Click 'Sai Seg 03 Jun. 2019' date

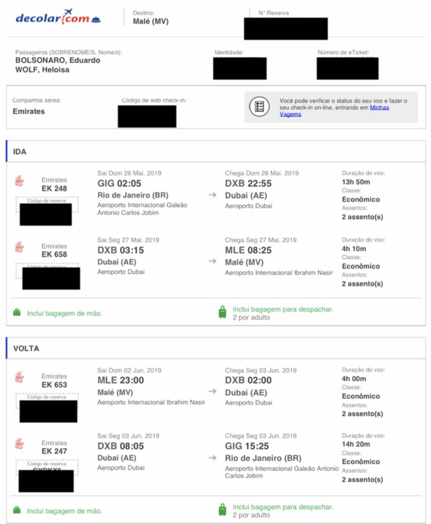[x=128, y=436]
